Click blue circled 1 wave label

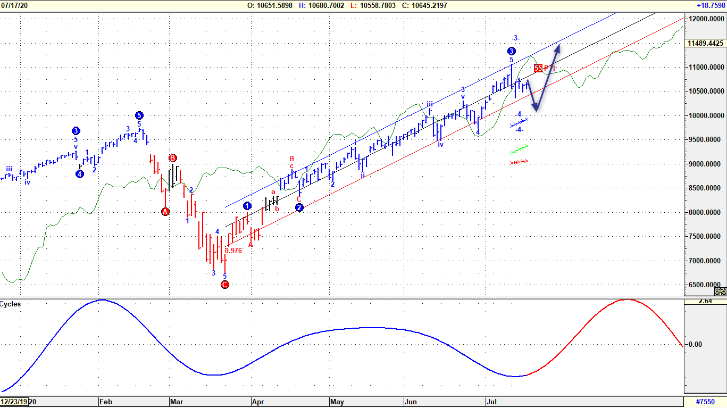click(x=247, y=206)
